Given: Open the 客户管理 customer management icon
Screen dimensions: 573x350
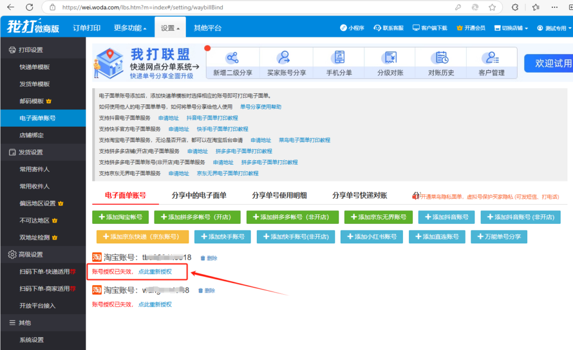Looking at the screenshot, I should pyautogui.click(x=492, y=57).
